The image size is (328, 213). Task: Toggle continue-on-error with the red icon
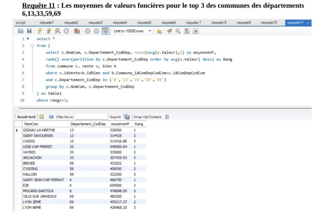pyautogui.click(x=77, y=31)
